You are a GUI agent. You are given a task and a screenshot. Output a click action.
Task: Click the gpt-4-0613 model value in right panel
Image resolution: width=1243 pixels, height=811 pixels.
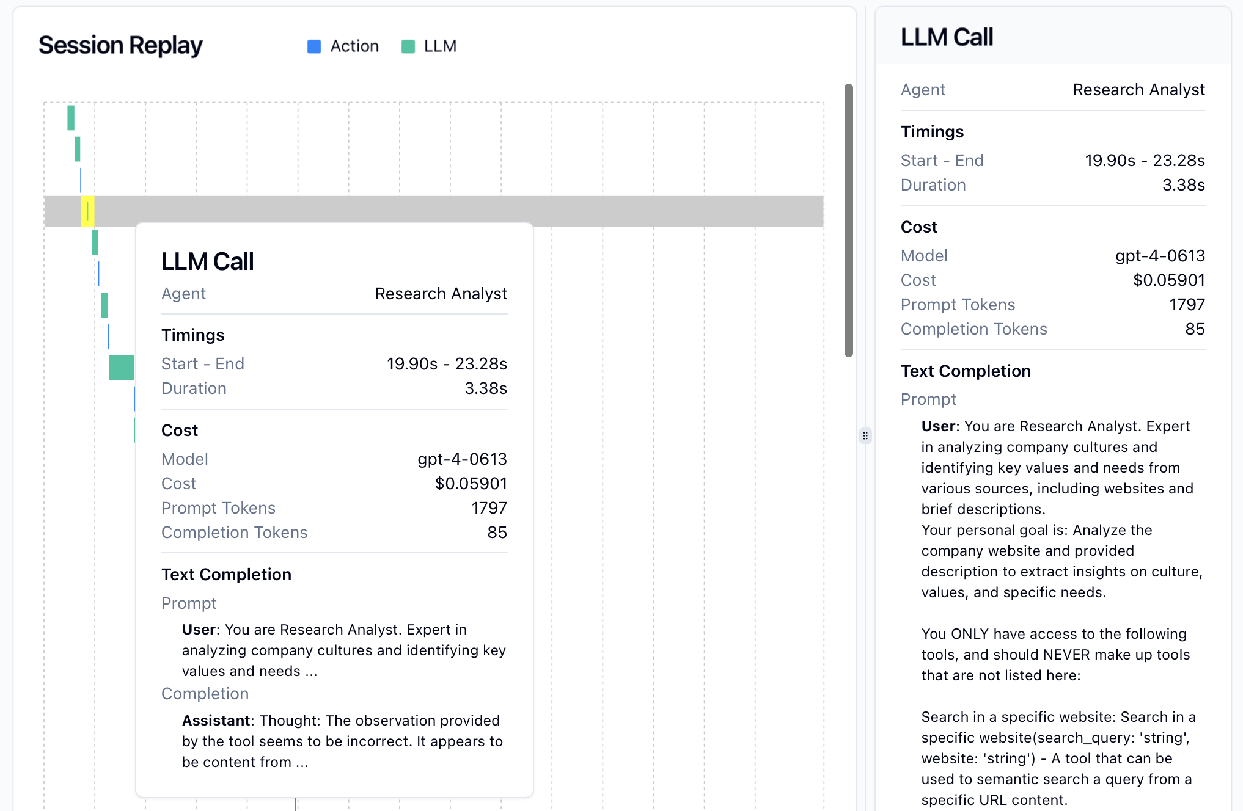click(x=1160, y=256)
